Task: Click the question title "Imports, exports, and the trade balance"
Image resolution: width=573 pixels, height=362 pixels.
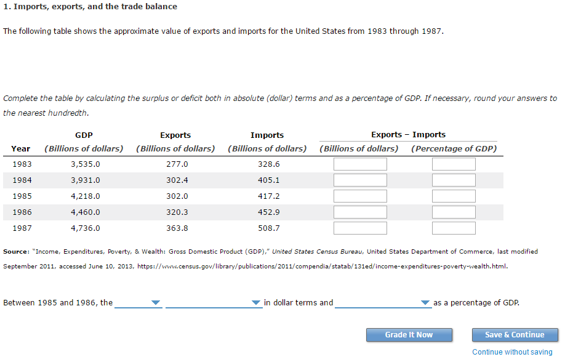Action: point(90,6)
